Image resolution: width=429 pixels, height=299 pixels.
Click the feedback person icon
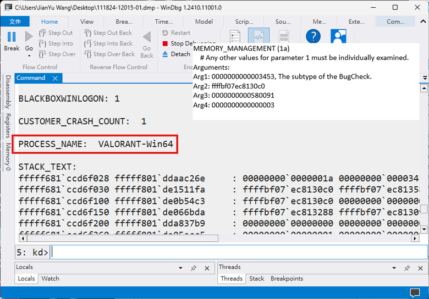point(338,36)
